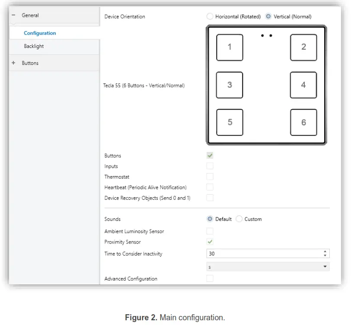Select Horizontal (Rotated) orientation

click(210, 16)
